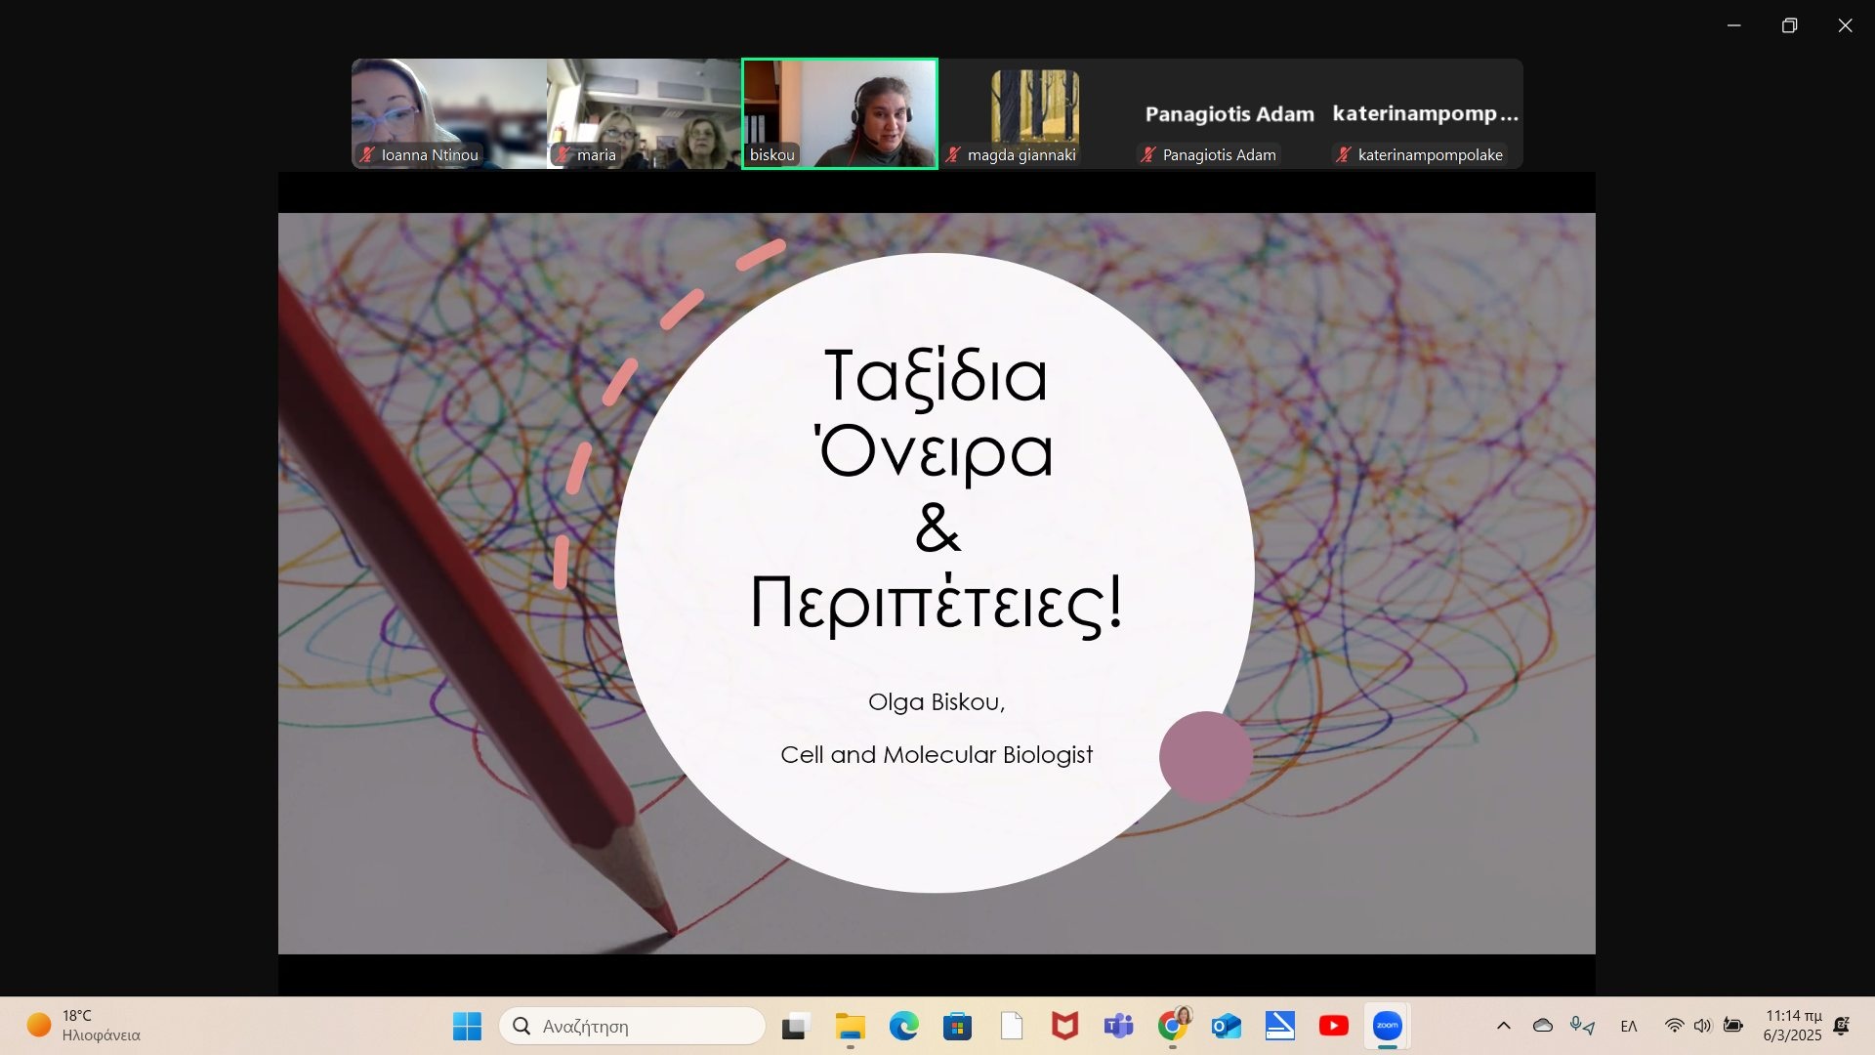Open the Zoom taskbar icon
Viewport: 1875px width, 1055px height.
point(1387,1026)
